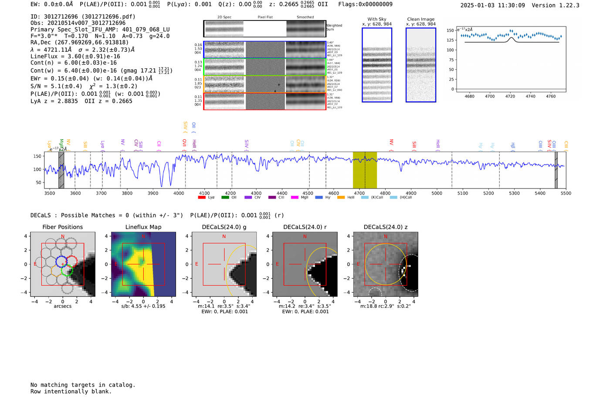Viewport: 610px width, 415px height.
Task: Click the Lyα red legend swatch
Action: [x=201, y=197]
